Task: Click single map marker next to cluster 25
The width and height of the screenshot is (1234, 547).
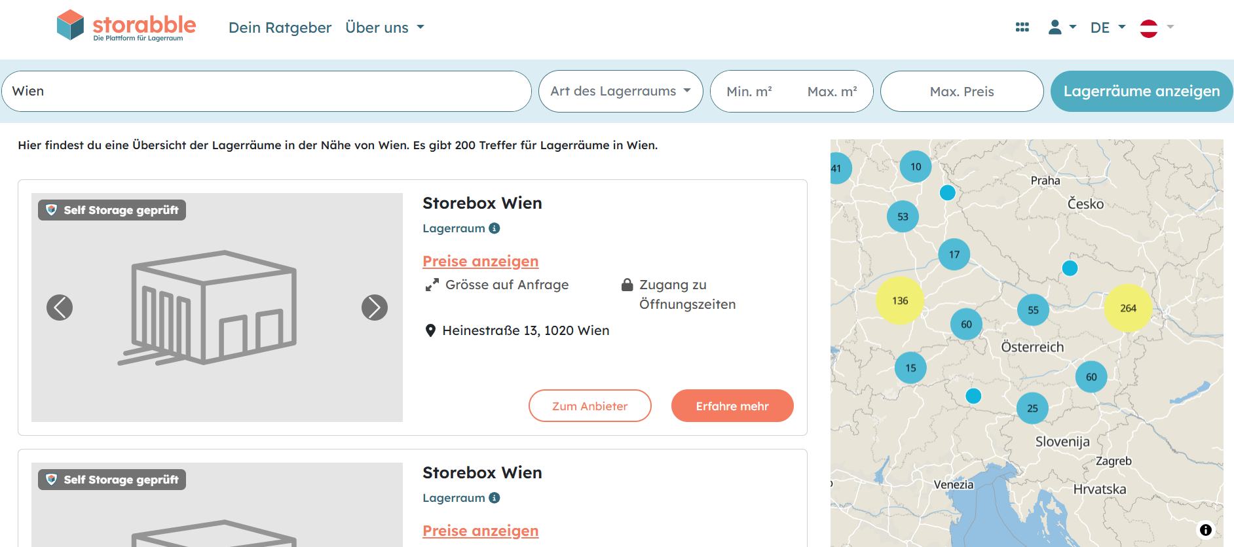Action: coord(973,395)
